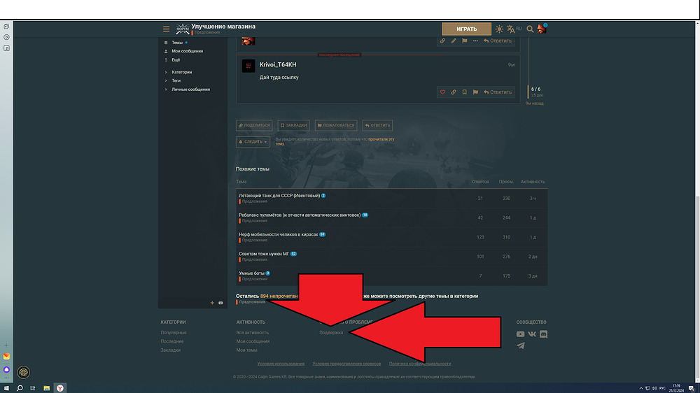Expand Личные сообщения in the sidebar

(190, 90)
